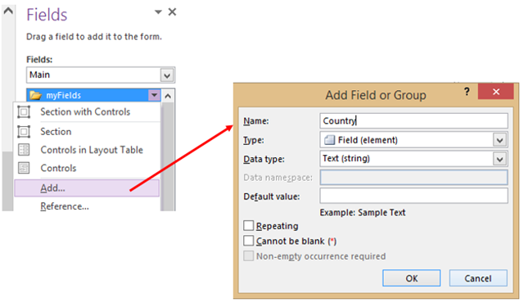Close the Fields task pane
The height and width of the screenshot is (303, 524).
(172, 12)
